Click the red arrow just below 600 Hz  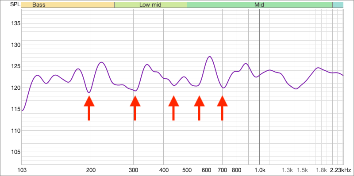pyautogui.click(x=199, y=108)
